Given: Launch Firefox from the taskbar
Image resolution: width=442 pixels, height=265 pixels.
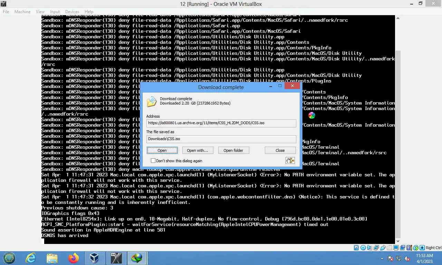Looking at the screenshot, I should [x=74, y=258].
